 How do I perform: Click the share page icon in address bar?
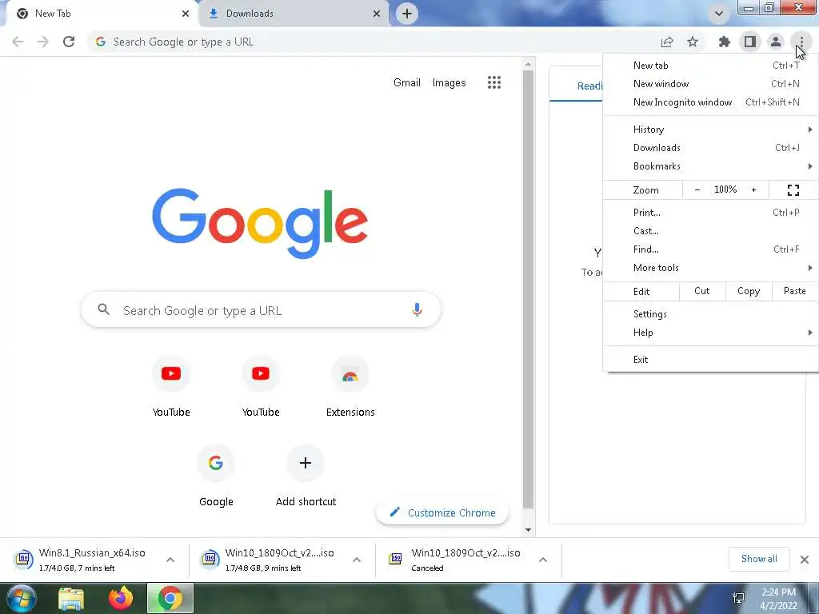click(667, 42)
